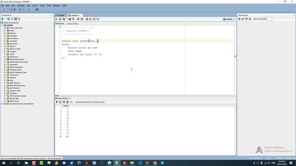Image resolution: width=296 pixels, height=166 pixels.
Task: Click the New file icon in main toolbar
Action: pos(3,9)
